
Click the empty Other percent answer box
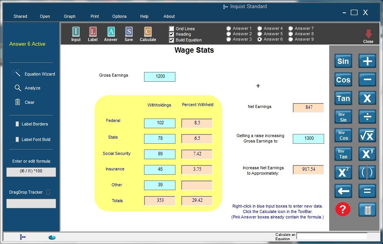tap(197, 185)
